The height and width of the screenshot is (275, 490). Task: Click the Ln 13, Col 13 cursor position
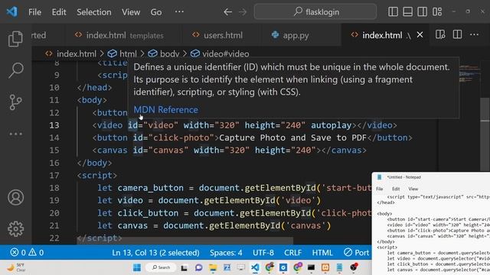155,253
